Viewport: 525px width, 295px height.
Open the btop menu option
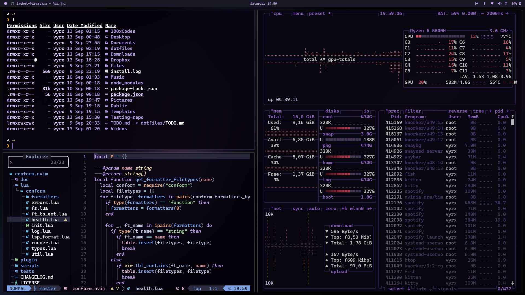click(x=298, y=13)
